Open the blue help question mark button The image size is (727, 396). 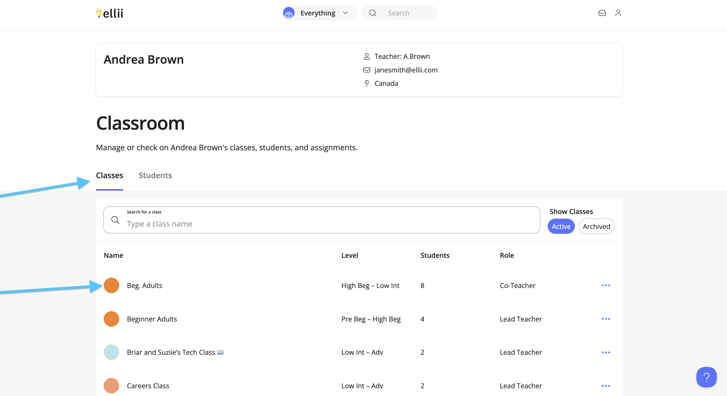pyautogui.click(x=706, y=377)
